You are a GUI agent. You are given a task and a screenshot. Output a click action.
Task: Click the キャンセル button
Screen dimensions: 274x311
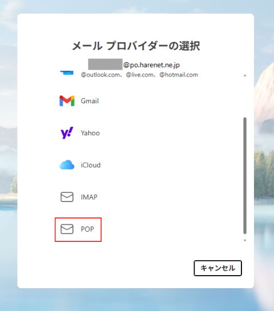218,268
